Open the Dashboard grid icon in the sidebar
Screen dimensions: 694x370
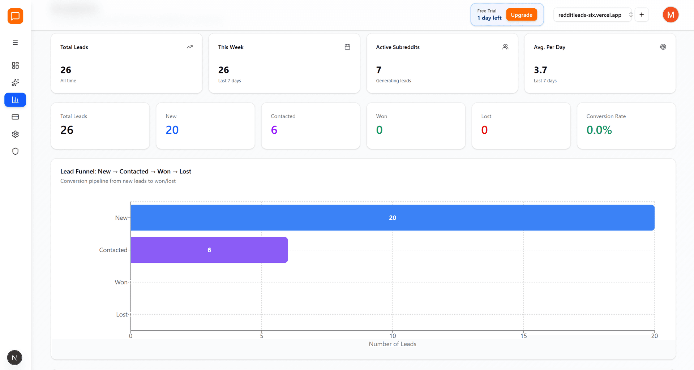point(15,65)
